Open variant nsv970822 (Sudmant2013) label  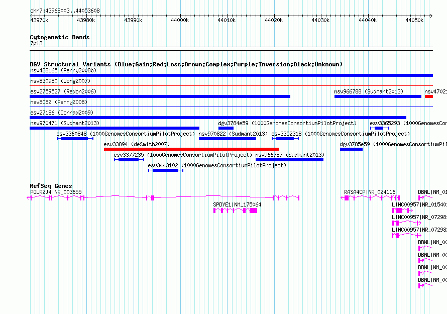click(x=233, y=134)
